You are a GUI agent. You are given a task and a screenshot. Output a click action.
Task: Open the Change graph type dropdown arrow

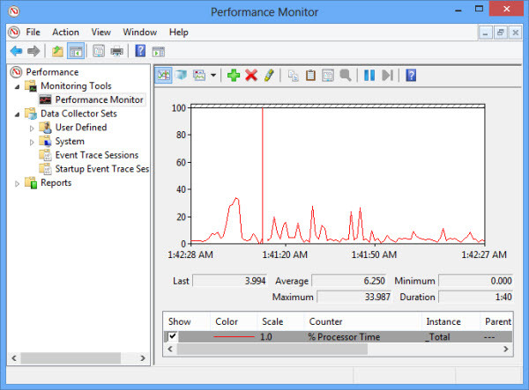point(213,75)
